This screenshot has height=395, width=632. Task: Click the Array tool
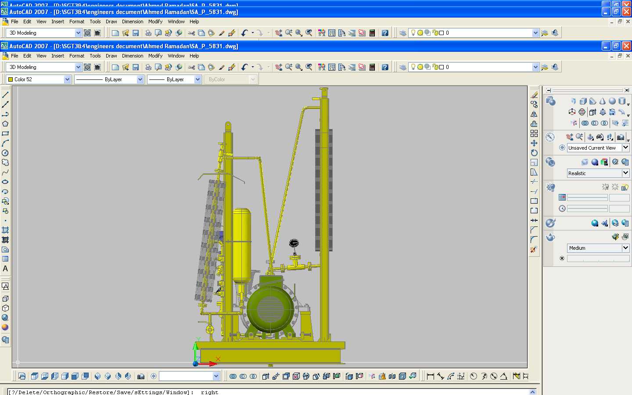click(x=534, y=133)
